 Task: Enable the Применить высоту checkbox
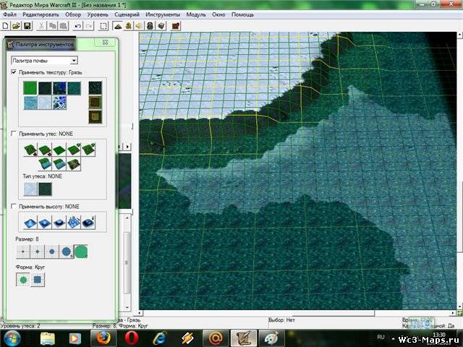coord(14,206)
